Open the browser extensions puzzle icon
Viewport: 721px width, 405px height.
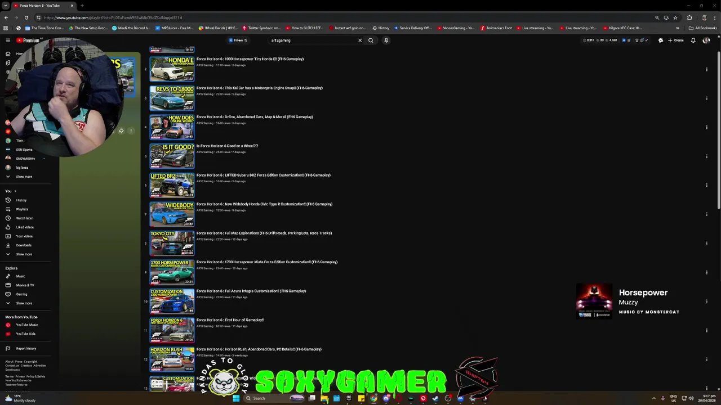pyautogui.click(x=689, y=17)
